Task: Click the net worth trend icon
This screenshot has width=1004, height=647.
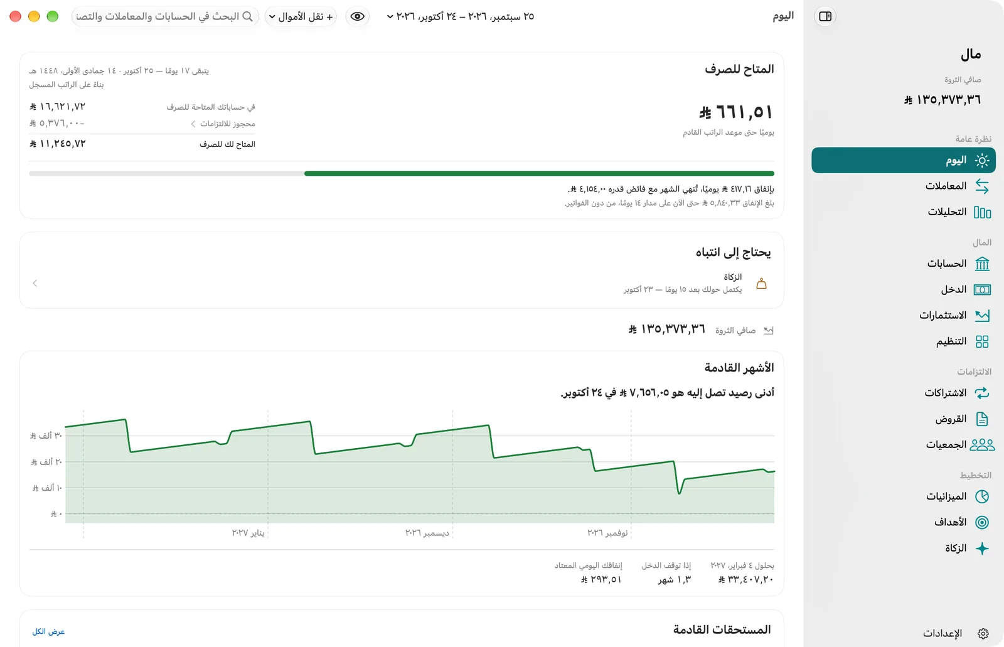Action: [769, 330]
